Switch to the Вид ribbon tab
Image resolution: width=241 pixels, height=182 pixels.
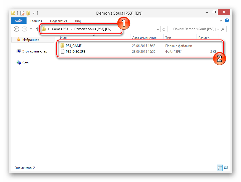78,21
